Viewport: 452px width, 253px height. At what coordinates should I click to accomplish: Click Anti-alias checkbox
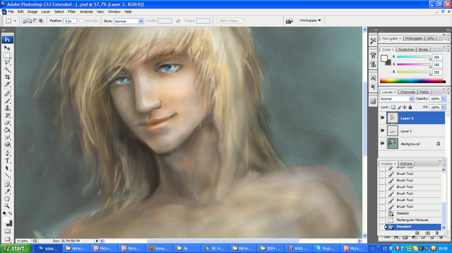pos(82,21)
